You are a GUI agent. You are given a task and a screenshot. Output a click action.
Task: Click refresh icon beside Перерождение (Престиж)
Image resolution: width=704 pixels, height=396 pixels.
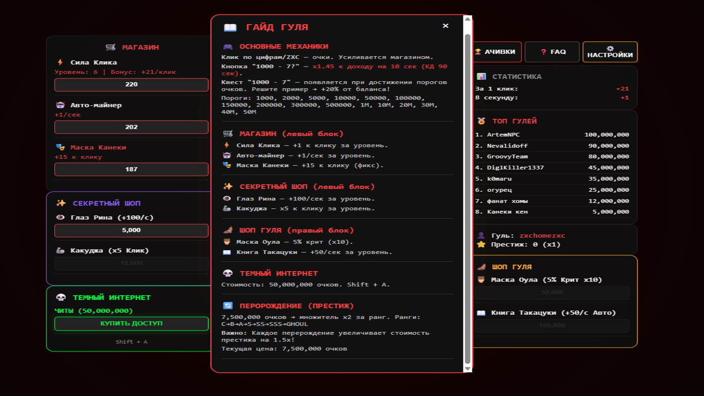coord(228,306)
